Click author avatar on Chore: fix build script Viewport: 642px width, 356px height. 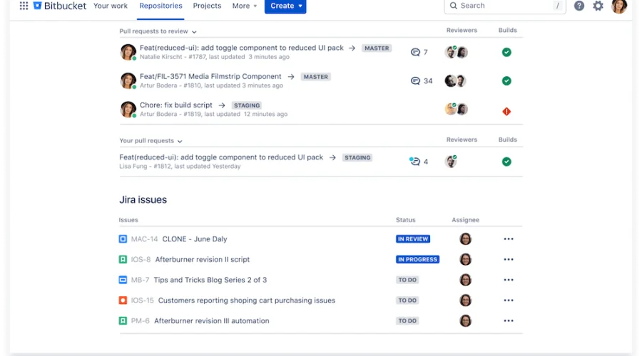pyautogui.click(x=128, y=109)
